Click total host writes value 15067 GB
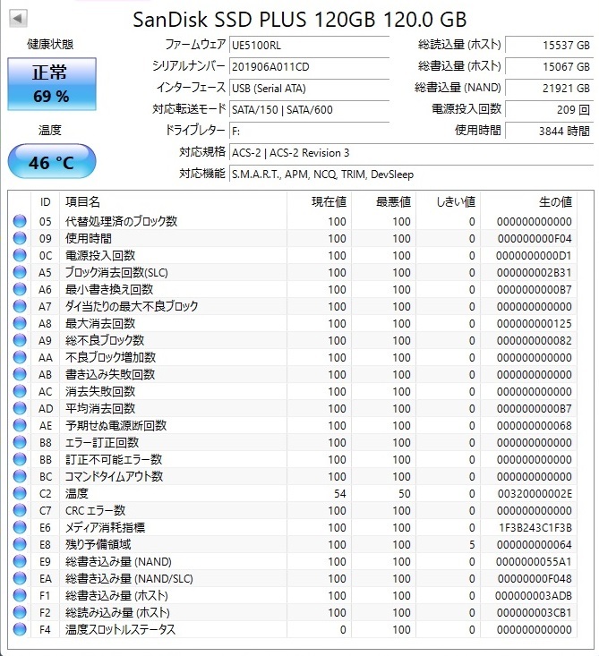 point(549,66)
